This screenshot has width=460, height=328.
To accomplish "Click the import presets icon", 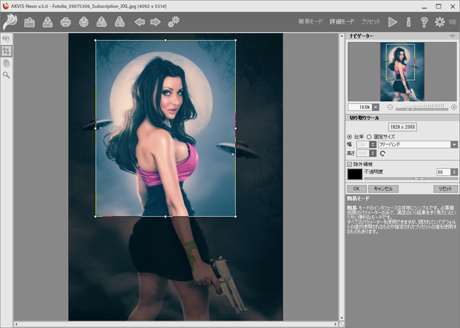I will click(x=102, y=22).
